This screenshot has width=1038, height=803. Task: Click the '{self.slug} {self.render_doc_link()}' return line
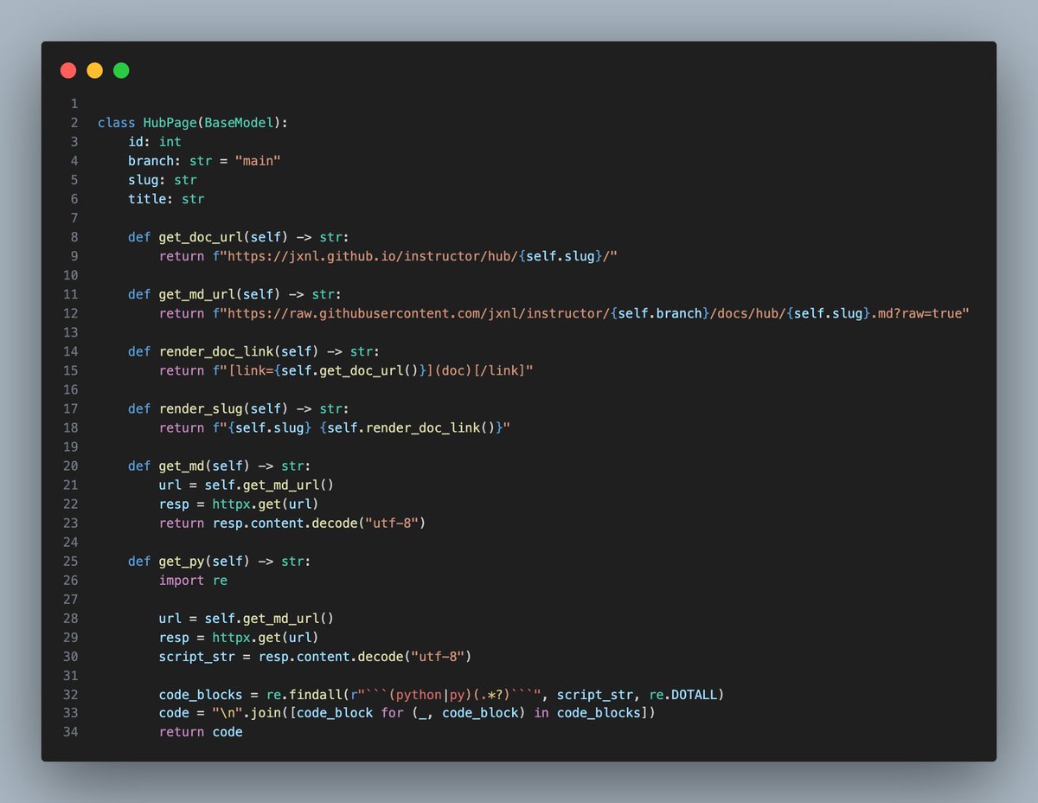(x=335, y=427)
